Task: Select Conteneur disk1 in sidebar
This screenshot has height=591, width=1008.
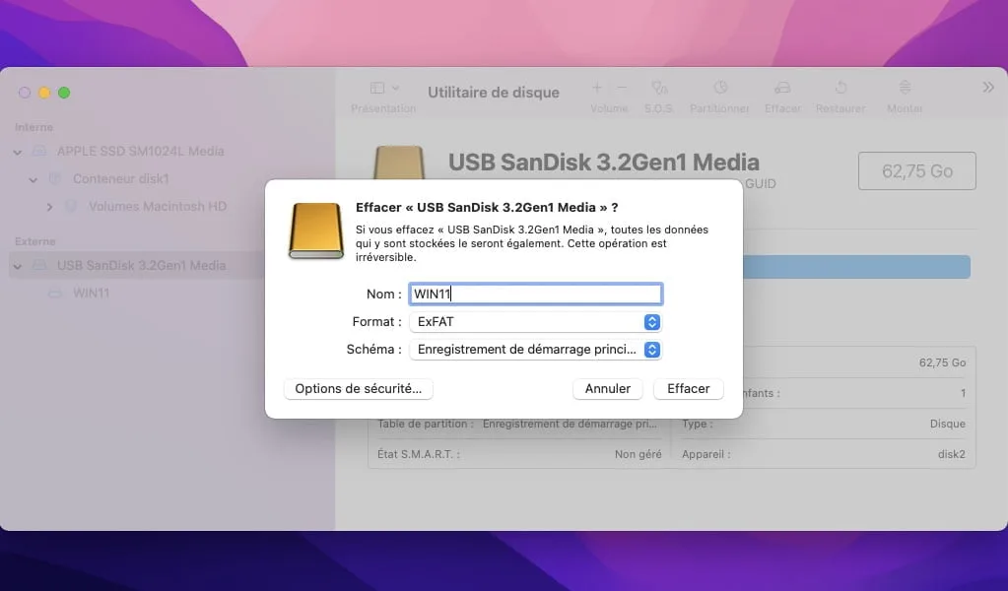Action: point(121,179)
